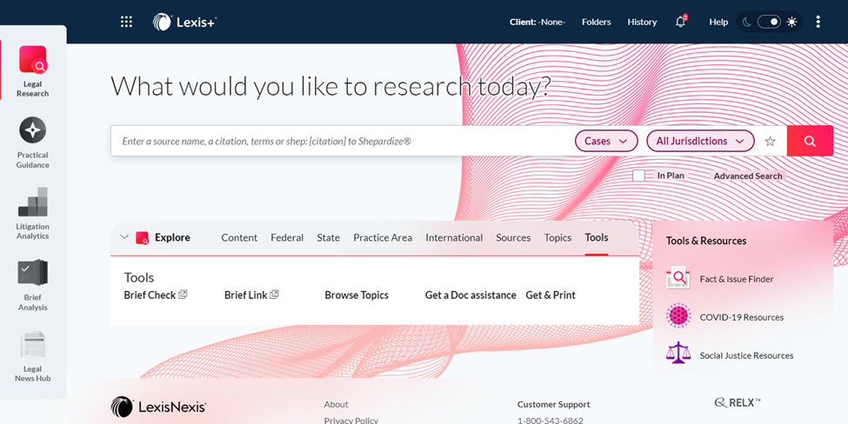Viewport: 848px width, 424px height.
Task: Switch to the State tab
Action: [x=328, y=238]
